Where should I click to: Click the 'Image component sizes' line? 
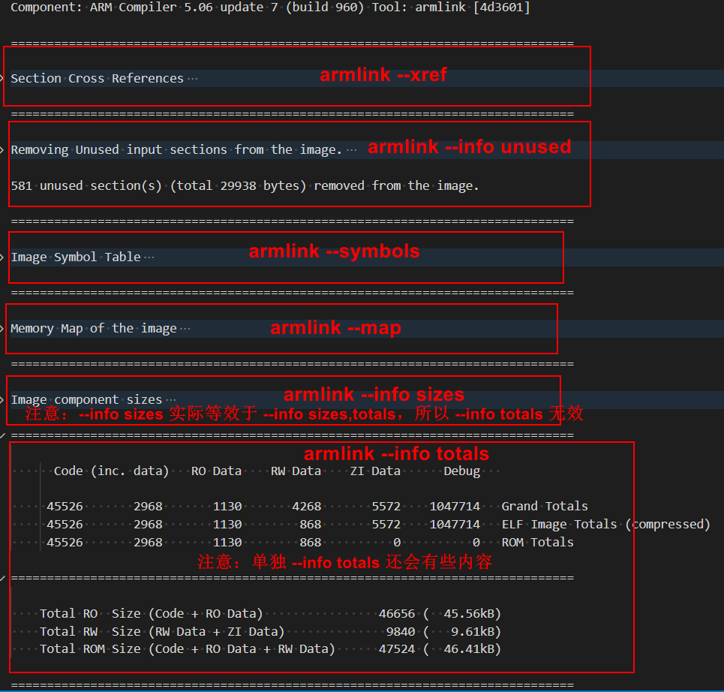[x=87, y=399]
